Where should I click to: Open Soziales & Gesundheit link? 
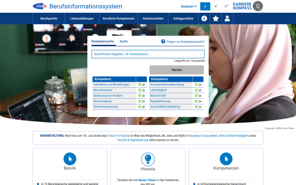(203, 136)
